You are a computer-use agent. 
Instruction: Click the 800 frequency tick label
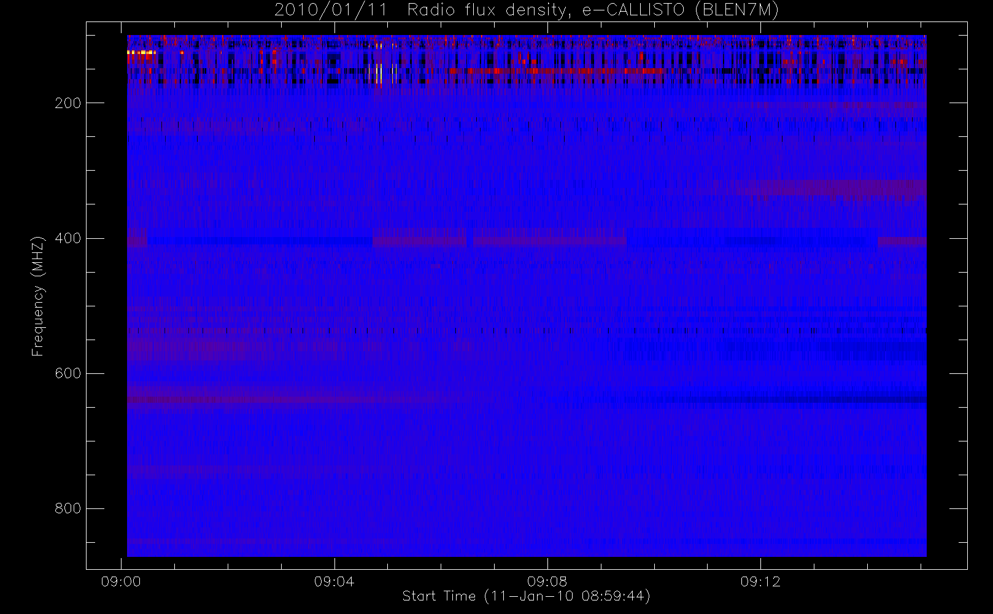[68, 508]
